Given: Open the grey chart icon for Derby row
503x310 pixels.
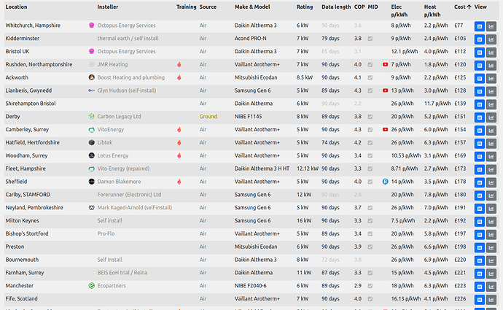Looking at the screenshot, I should (x=491, y=117).
